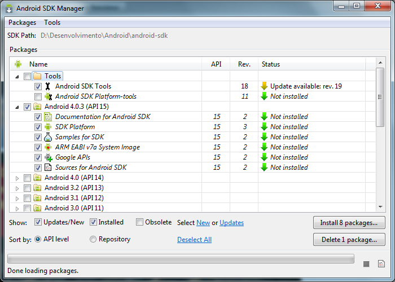Check the Android SDK Platform-tools checkbox

click(38, 96)
